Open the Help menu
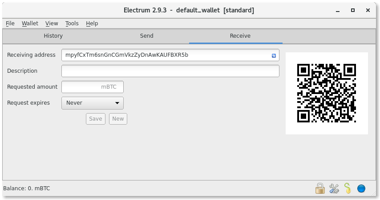Viewport: 380px width, 200px height. pyautogui.click(x=92, y=24)
